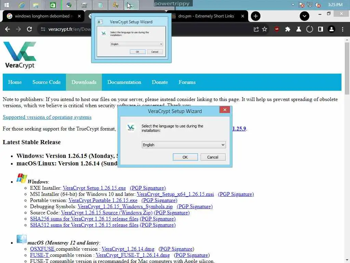Click the page vertical scrollbar thumb
The height and width of the screenshot is (263, 350).
pos(347,68)
